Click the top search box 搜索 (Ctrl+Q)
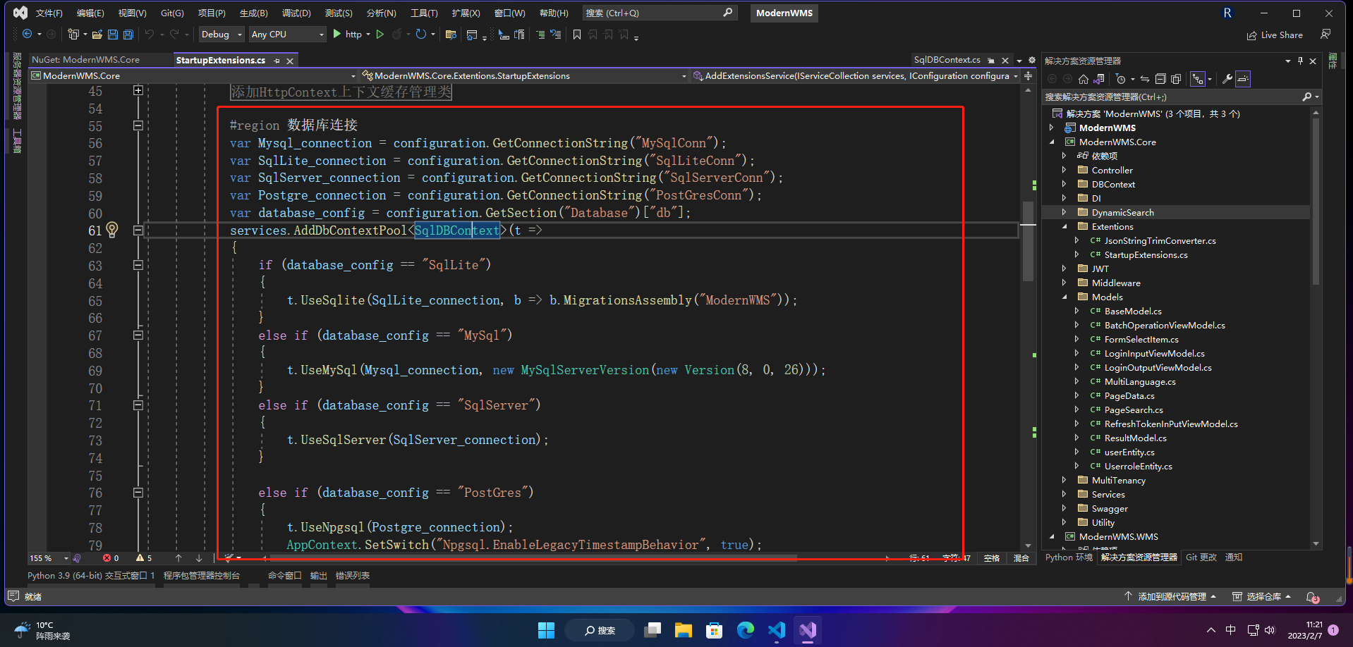The image size is (1353, 647). pyautogui.click(x=659, y=13)
